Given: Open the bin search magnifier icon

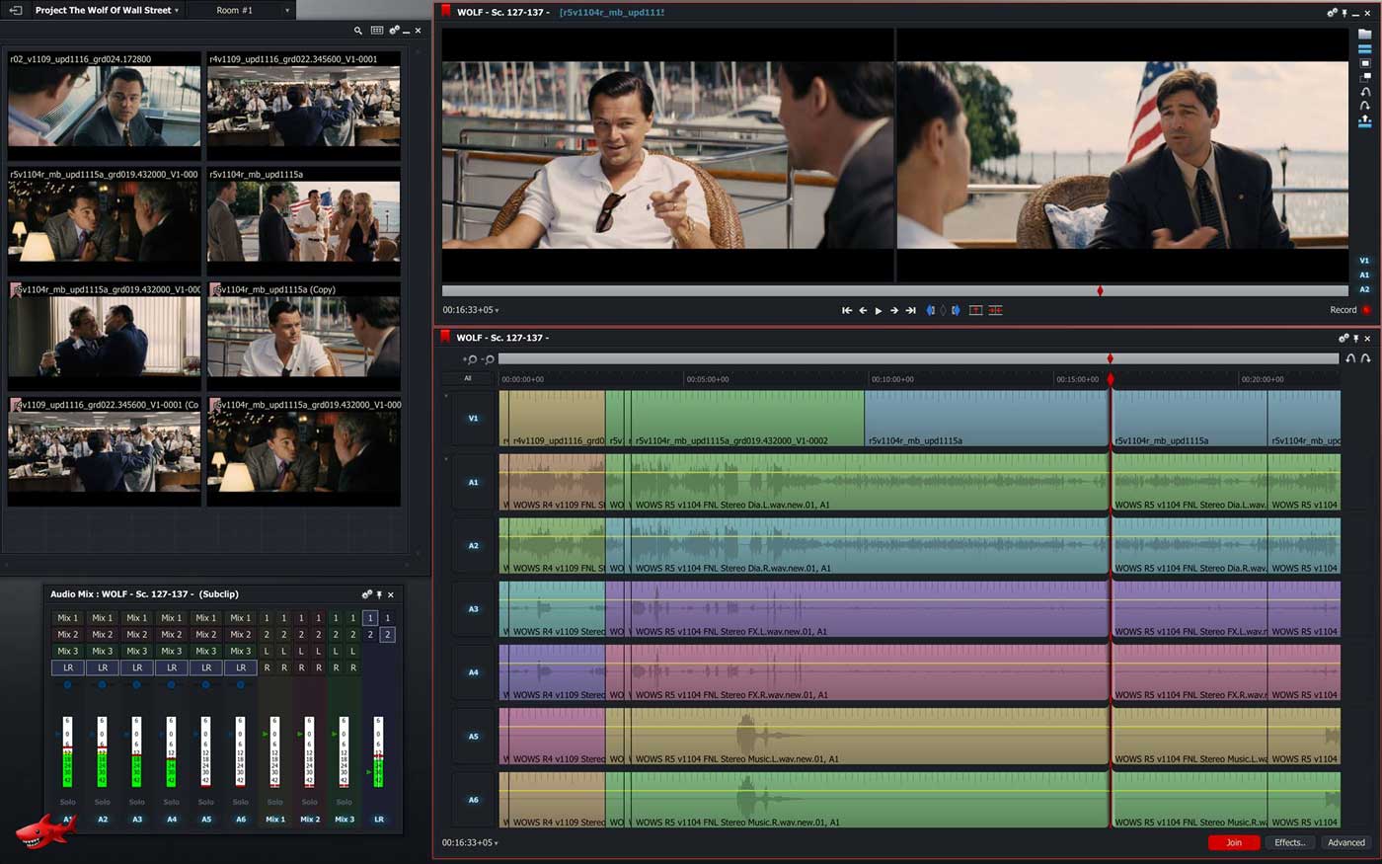Looking at the screenshot, I should pyautogui.click(x=358, y=31).
